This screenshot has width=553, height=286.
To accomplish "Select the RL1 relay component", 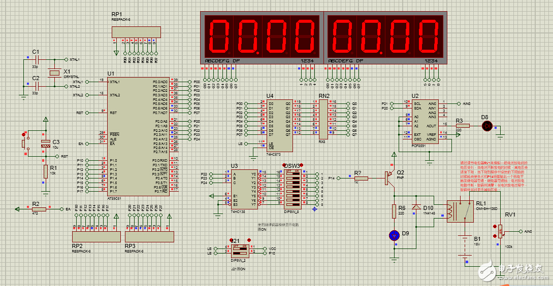I will pyautogui.click(x=456, y=211).
